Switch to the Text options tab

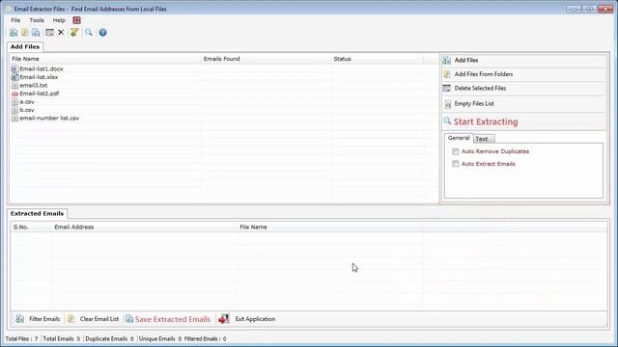484,139
